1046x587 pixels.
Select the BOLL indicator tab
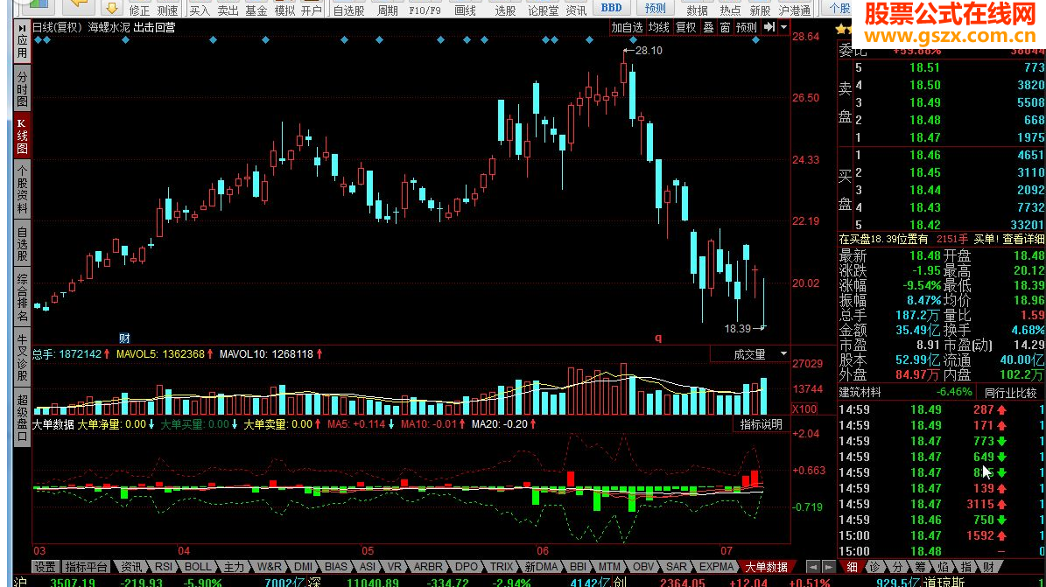tap(198, 567)
